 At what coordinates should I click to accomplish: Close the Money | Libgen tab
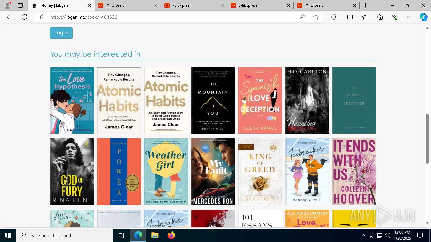89,5
